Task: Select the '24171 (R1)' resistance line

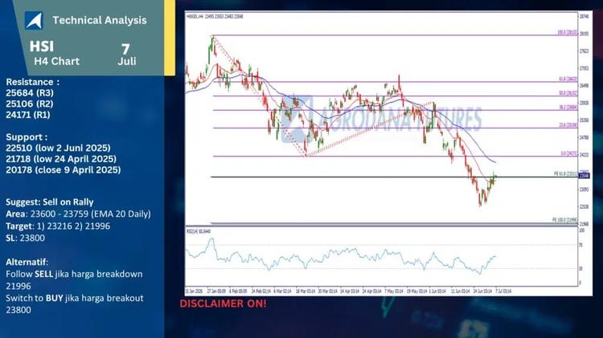Action: (28, 115)
